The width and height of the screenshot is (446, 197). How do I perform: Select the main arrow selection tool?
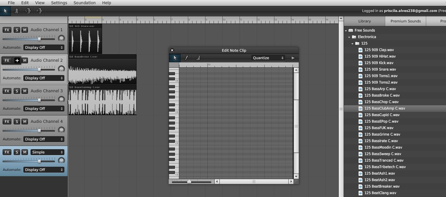coord(5,11)
